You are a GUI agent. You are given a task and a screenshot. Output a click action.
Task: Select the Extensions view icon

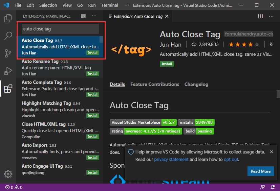click(8, 89)
